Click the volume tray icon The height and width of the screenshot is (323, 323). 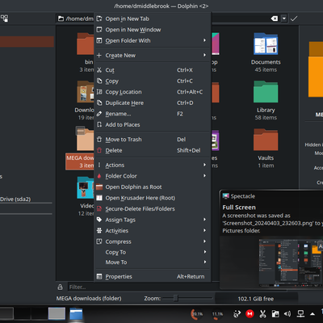pos(287,314)
